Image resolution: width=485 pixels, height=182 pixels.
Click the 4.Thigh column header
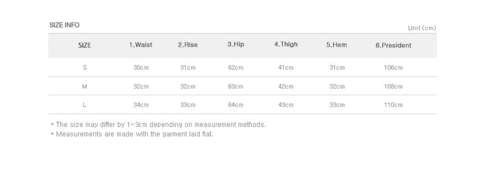(286, 44)
